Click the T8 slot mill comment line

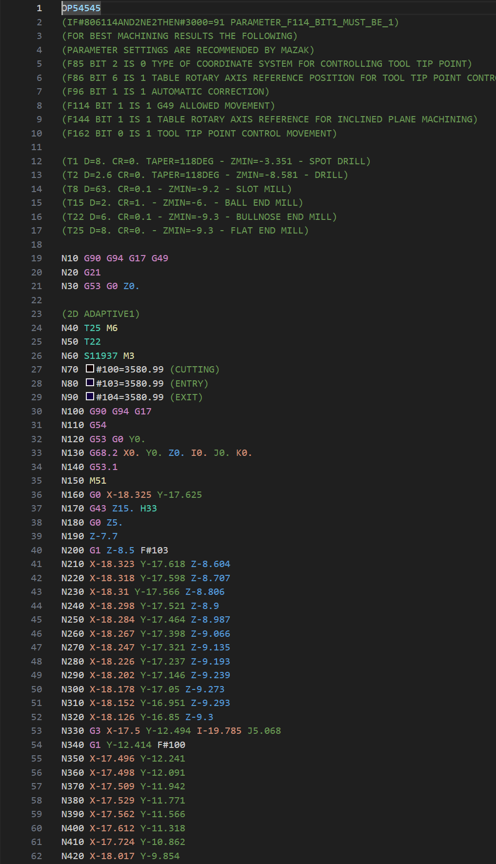(x=177, y=189)
